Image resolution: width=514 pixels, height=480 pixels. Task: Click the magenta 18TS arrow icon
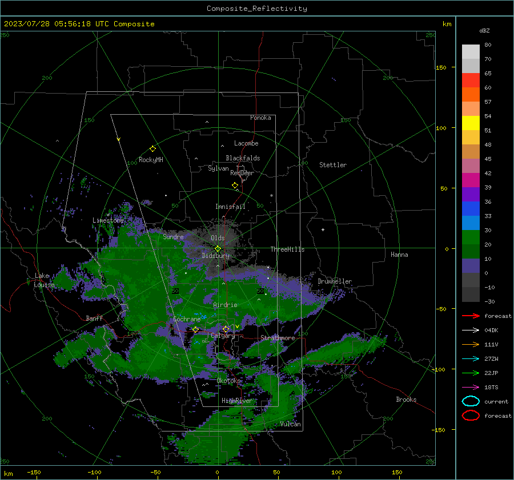(471, 388)
